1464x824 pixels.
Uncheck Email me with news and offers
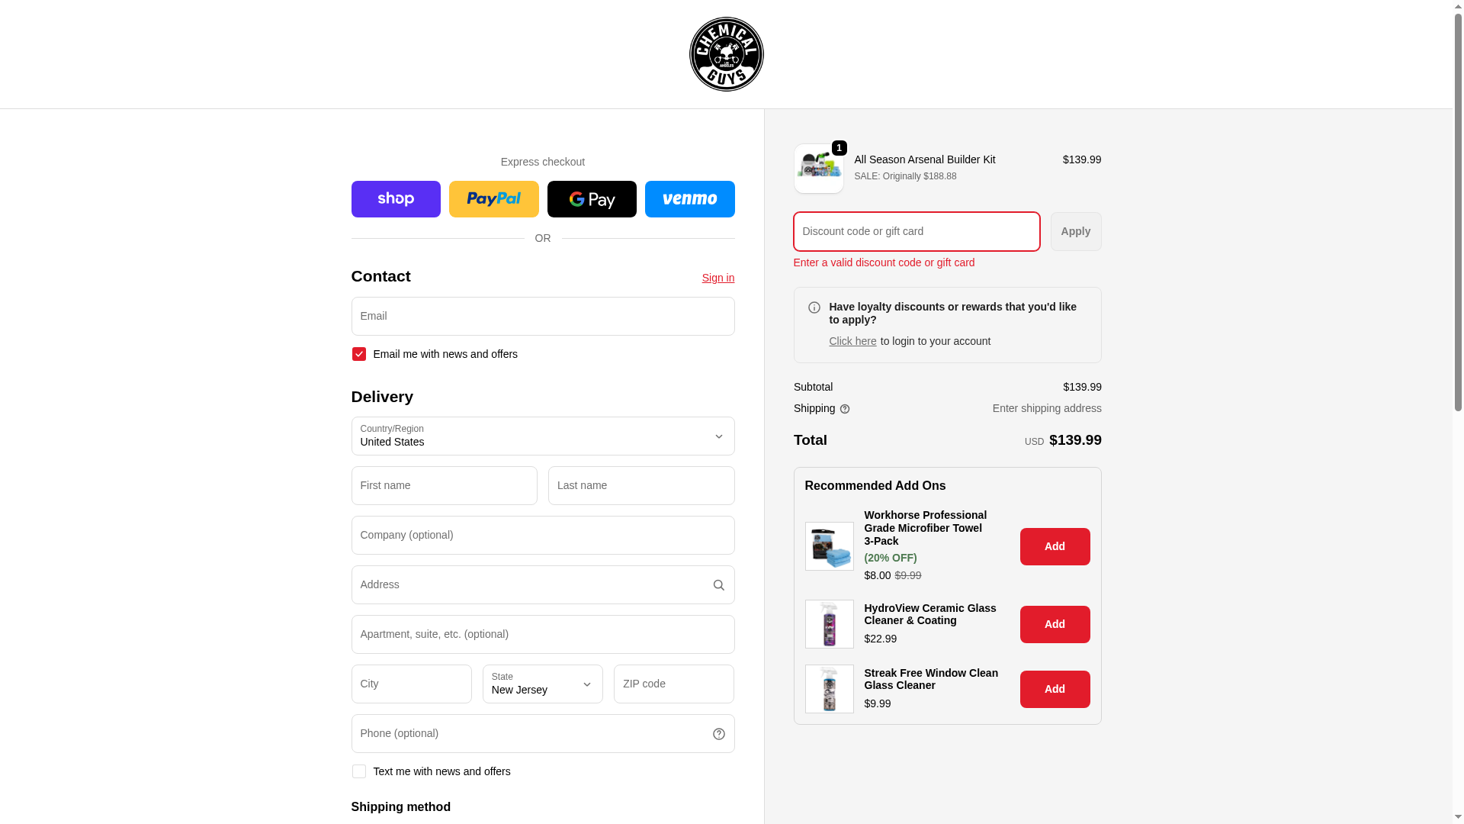(359, 354)
